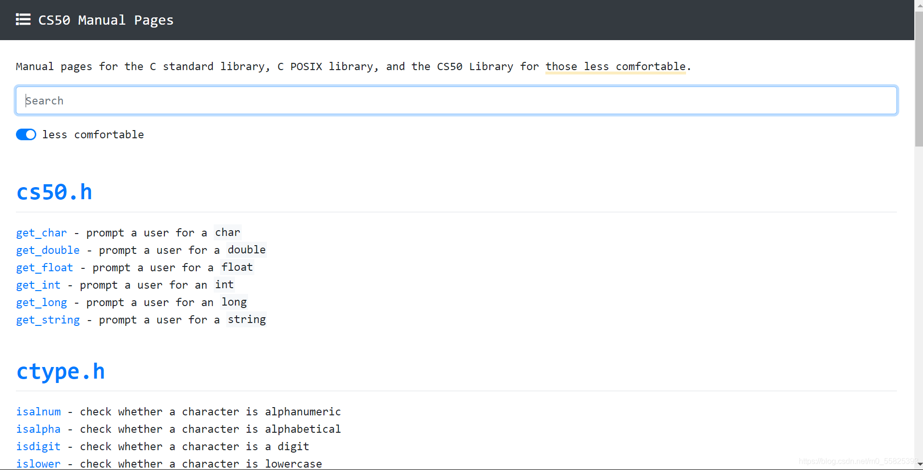The image size is (923, 470).
Task: Open the isalnum manual page
Action: pyautogui.click(x=39, y=411)
